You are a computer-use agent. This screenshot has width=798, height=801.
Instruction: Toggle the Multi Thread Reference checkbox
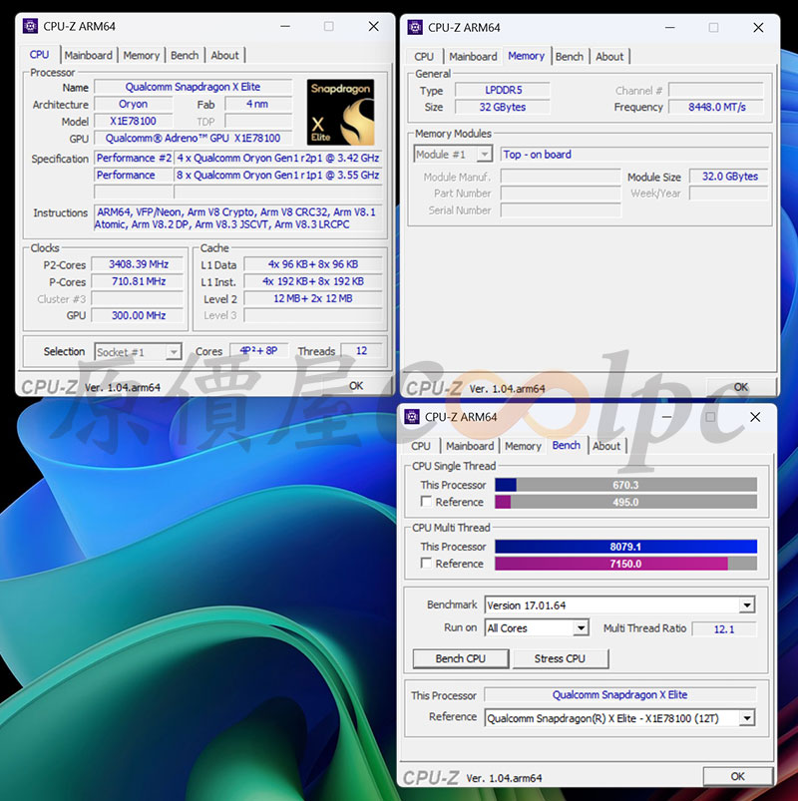[x=426, y=563]
